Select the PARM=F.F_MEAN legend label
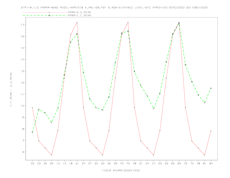230x178 pixels. [x=79, y=15]
